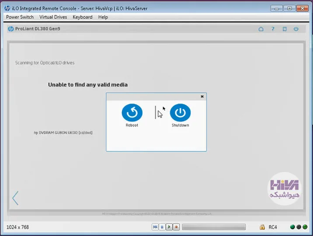
Task: Open the Help menu
Action: point(103,17)
